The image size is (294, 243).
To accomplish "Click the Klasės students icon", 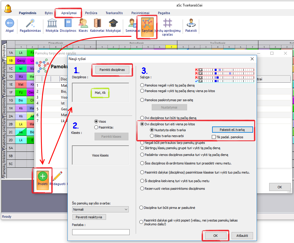I will point(83,23).
